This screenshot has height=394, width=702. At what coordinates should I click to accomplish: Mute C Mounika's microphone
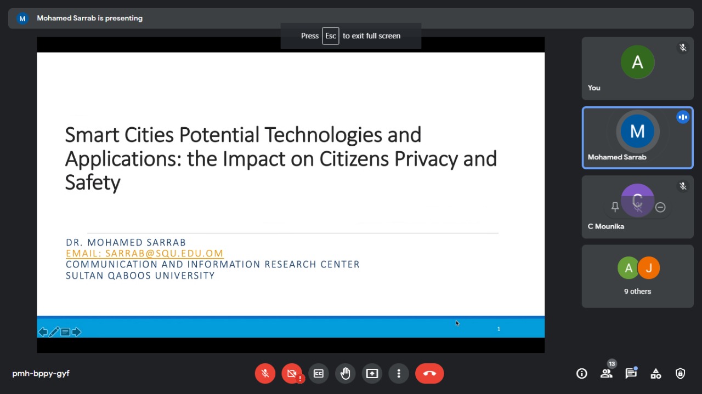pyautogui.click(x=638, y=207)
